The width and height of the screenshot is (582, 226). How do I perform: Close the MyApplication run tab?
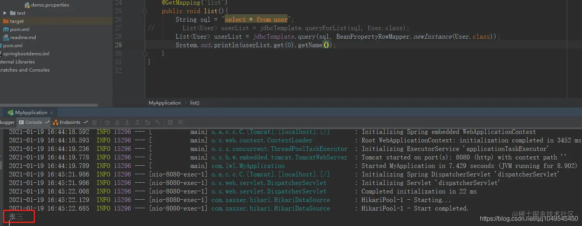tap(51, 113)
